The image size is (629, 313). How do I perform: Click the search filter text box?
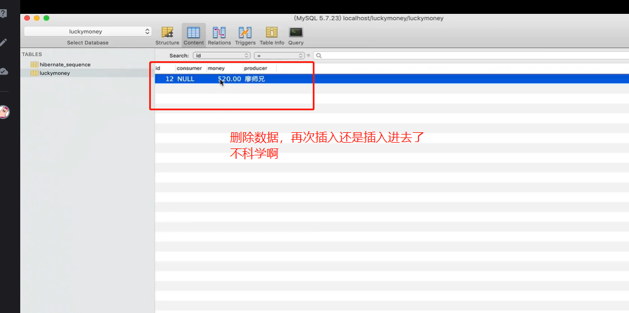click(x=471, y=55)
